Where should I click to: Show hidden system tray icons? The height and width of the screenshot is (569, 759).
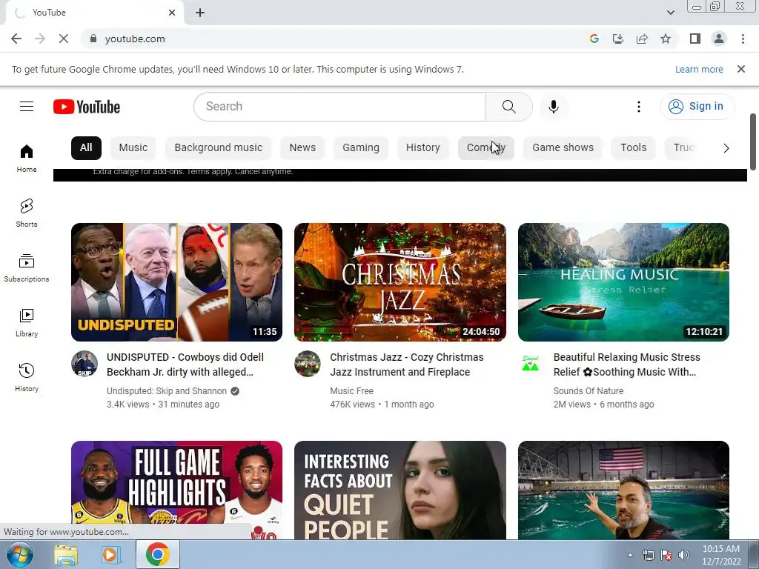pos(630,555)
